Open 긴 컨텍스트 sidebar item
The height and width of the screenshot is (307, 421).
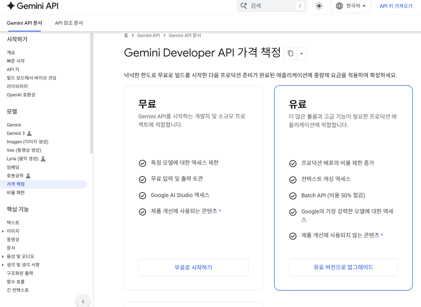coord(18,290)
